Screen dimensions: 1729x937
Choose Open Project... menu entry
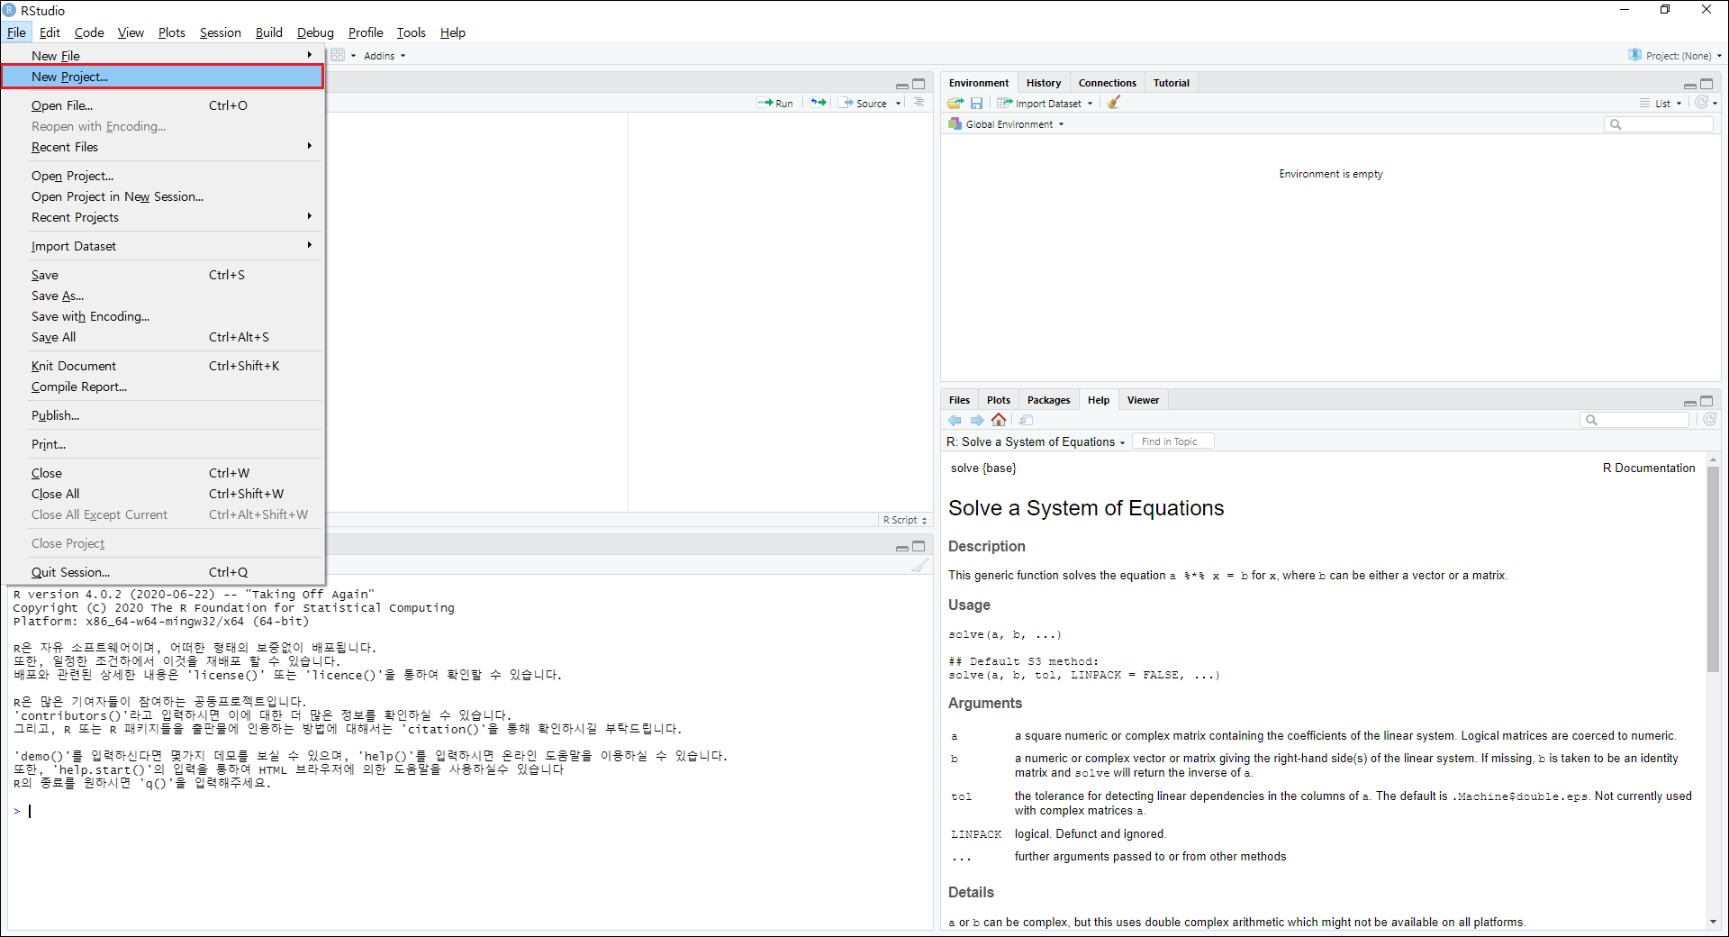(163, 176)
